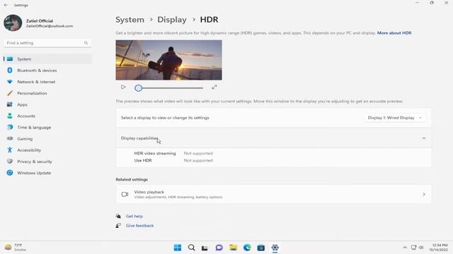Go to Accounts settings

pos(47,116)
